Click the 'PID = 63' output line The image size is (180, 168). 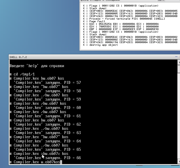click(47, 133)
